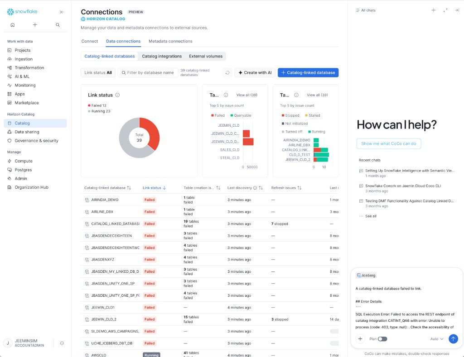Click the Queryable legend swatch
Viewport: 464px width, 357px height.
click(232, 115)
